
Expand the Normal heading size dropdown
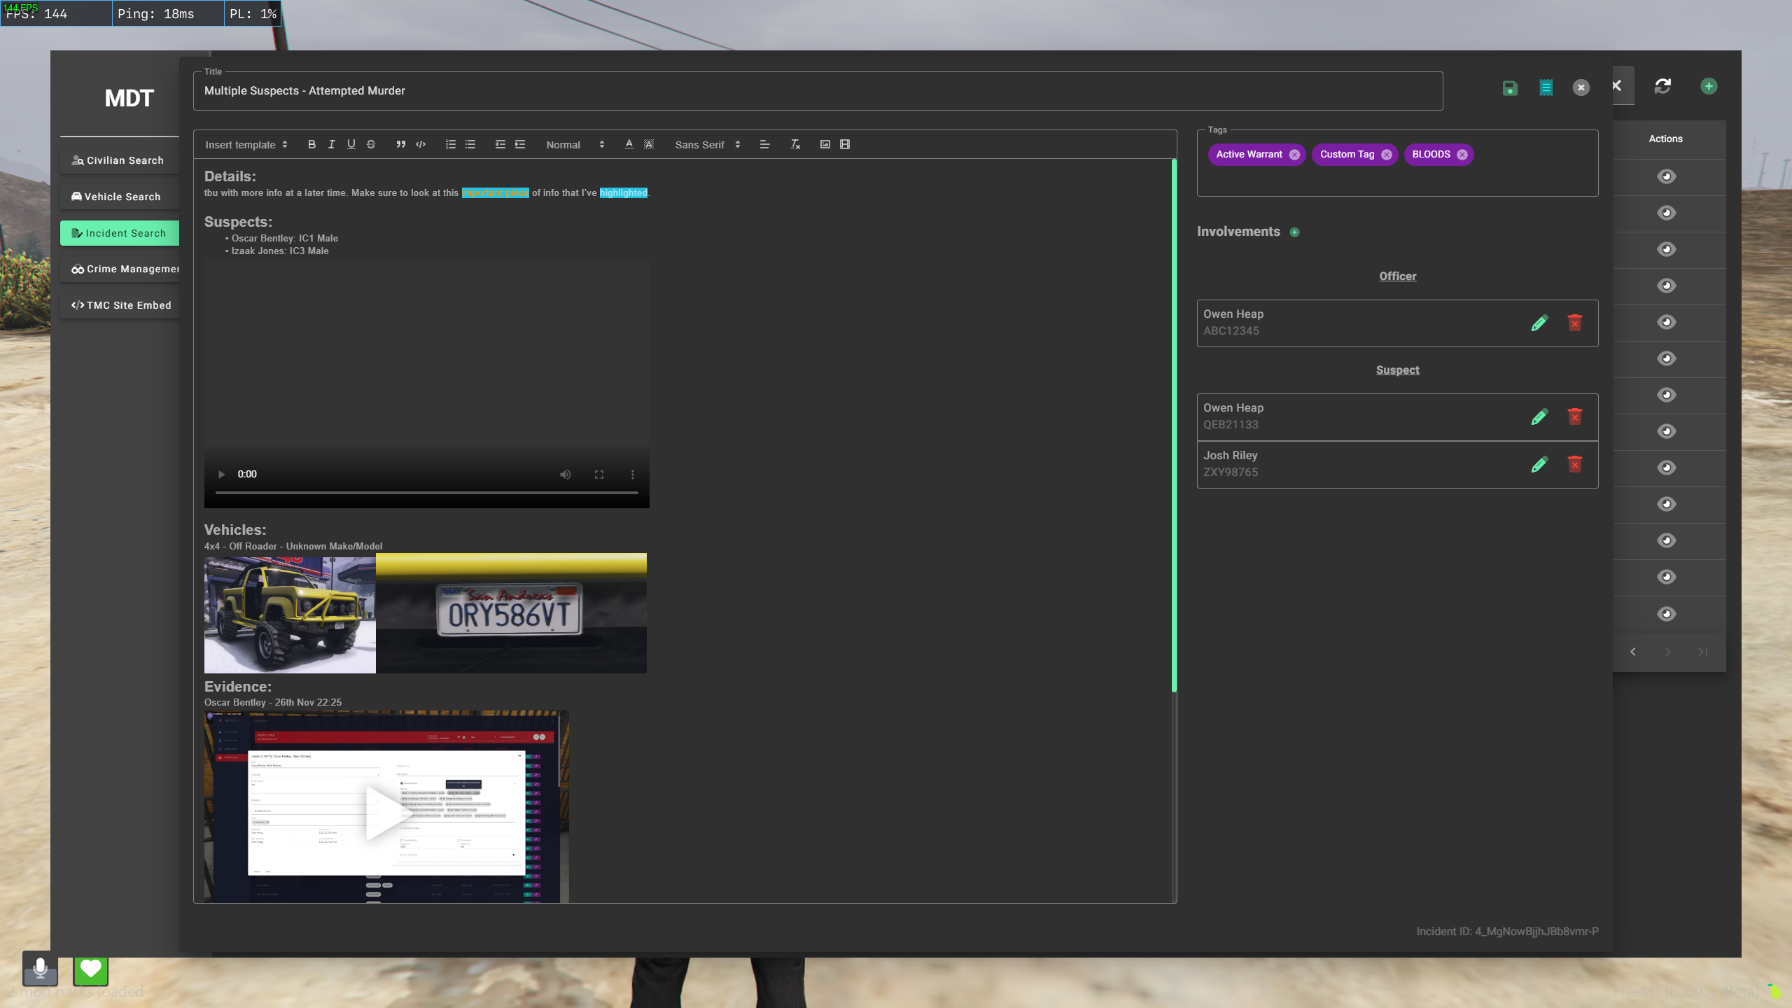pos(574,145)
